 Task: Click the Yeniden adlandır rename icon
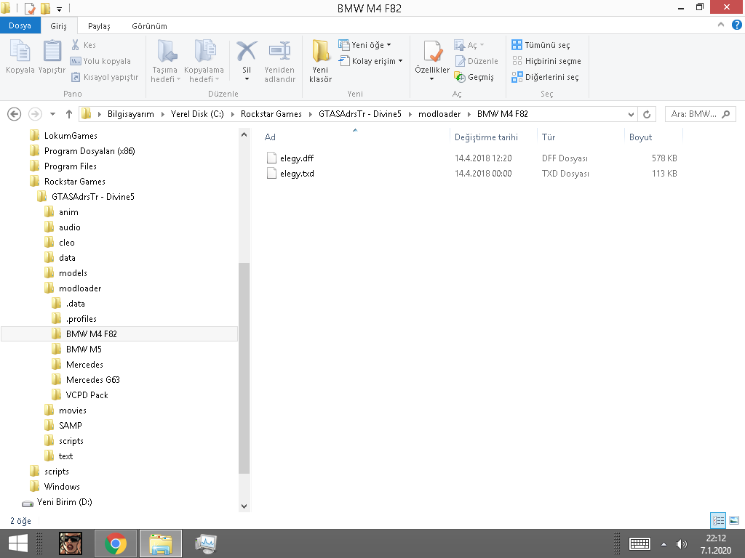click(x=279, y=51)
